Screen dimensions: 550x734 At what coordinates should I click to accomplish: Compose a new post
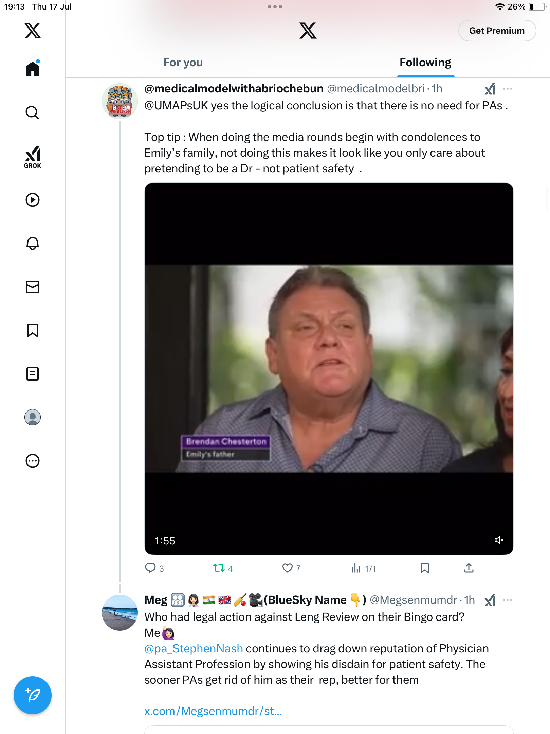coord(33,695)
